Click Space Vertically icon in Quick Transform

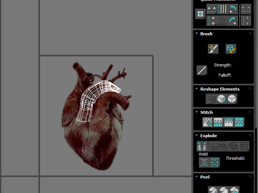pos(246,21)
